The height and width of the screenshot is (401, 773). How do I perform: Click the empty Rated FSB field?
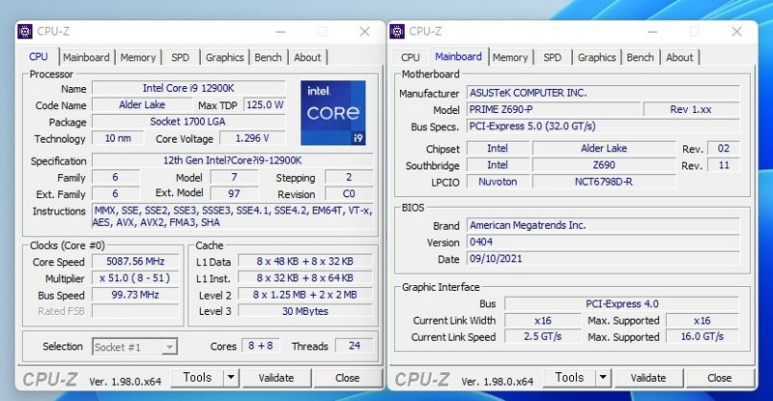point(135,311)
